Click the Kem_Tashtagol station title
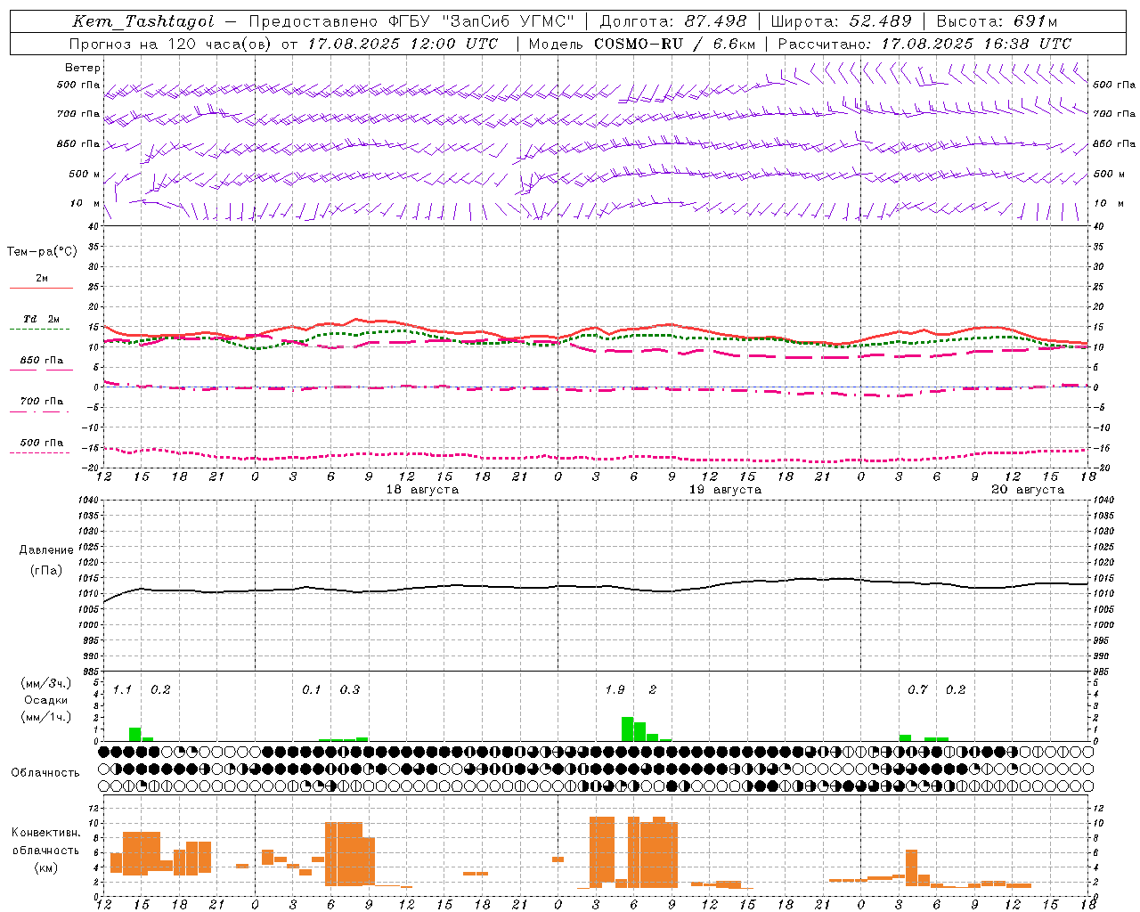This screenshot has width=1140, height=912. coord(143,21)
